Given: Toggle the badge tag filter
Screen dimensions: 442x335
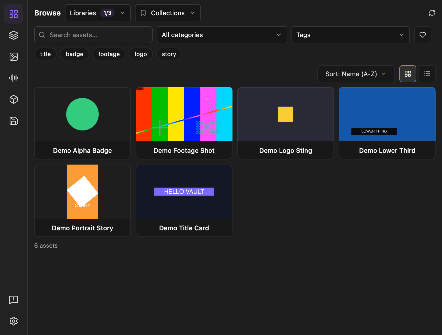Looking at the screenshot, I should (75, 54).
